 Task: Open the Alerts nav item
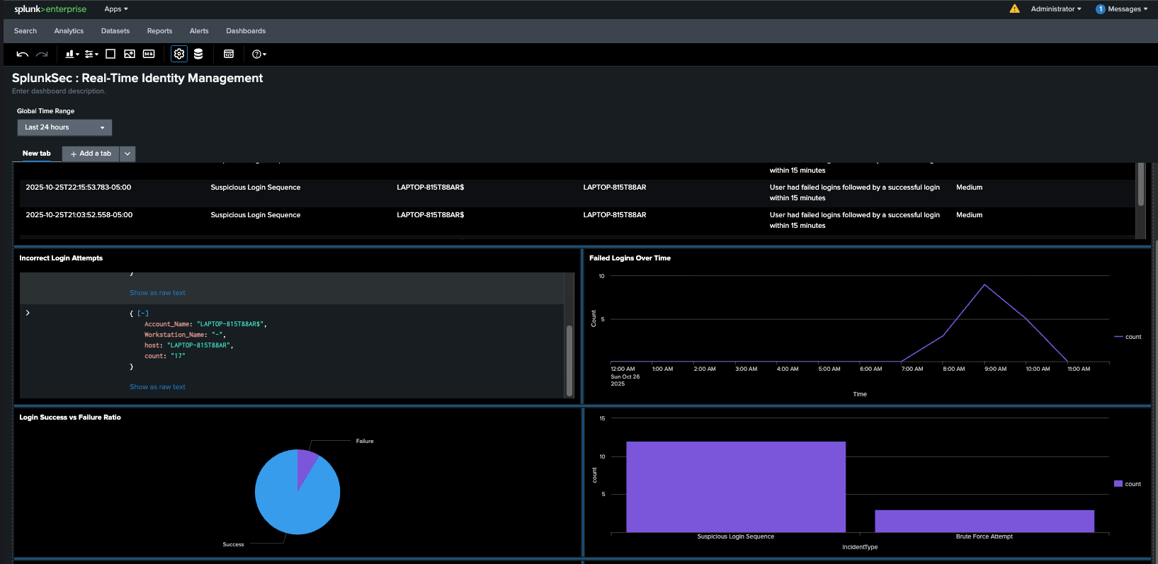click(199, 31)
